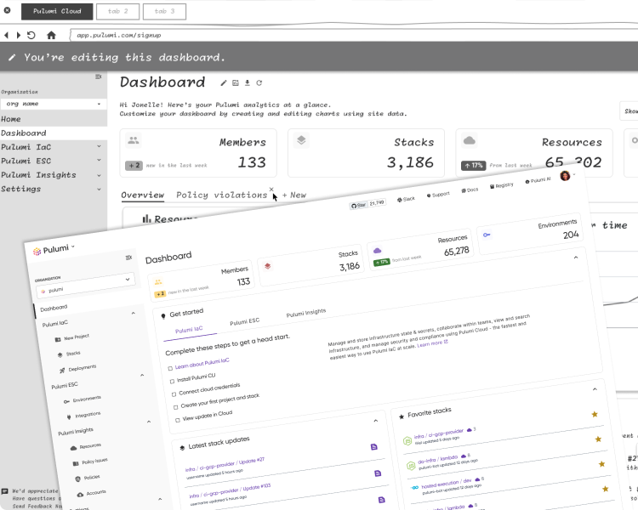Viewport: 638px width, 510px height.
Task: Click the download icon beside the wireframe Dashboard title
Action: click(x=247, y=83)
